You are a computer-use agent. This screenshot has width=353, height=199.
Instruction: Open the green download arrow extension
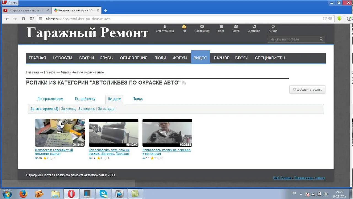339,19
